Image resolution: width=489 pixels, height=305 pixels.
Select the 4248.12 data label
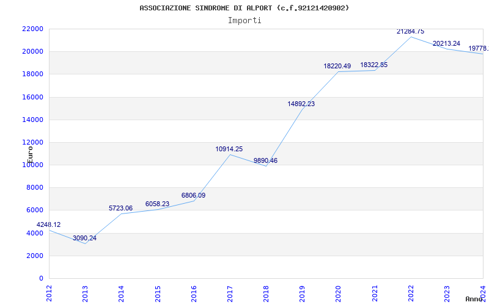[x=48, y=224]
